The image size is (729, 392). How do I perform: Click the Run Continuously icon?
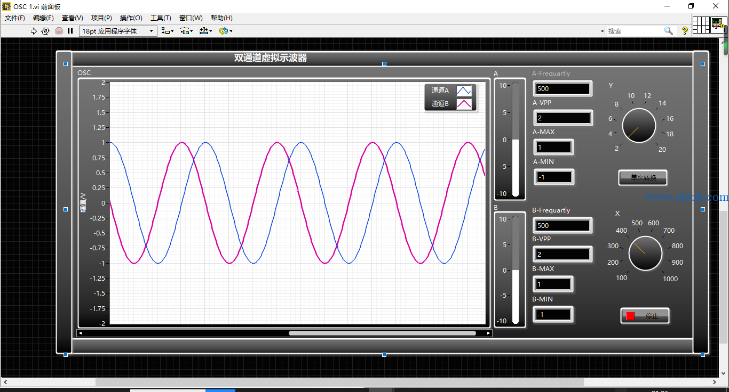pos(45,31)
